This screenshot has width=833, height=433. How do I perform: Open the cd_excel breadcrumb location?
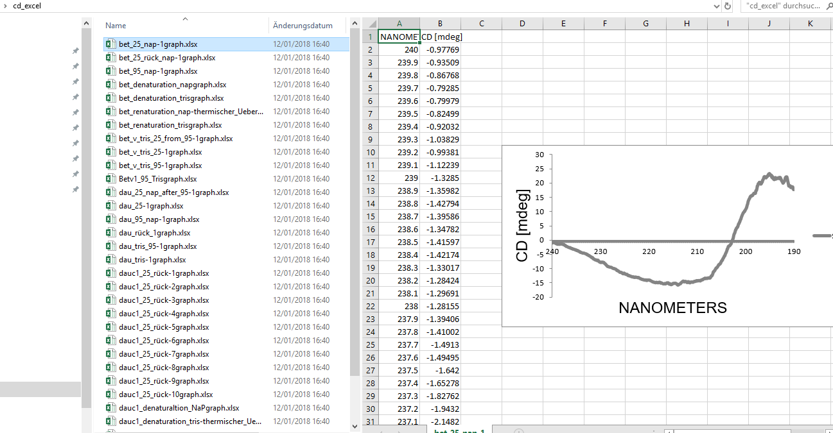click(24, 6)
